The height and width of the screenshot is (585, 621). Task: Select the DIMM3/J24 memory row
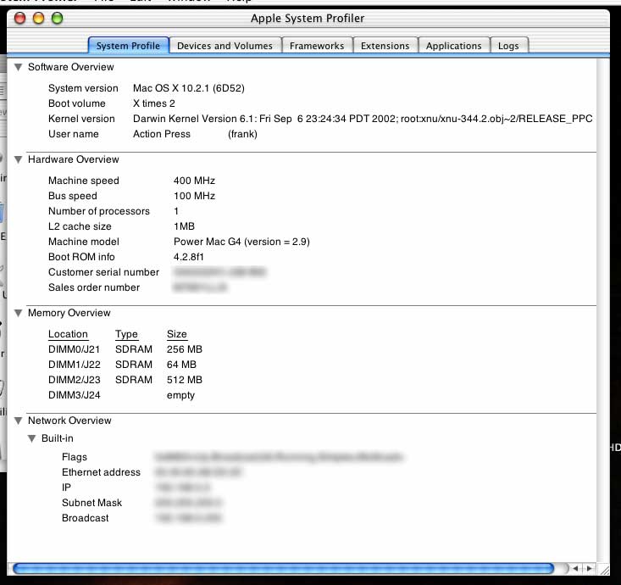[x=122, y=395]
